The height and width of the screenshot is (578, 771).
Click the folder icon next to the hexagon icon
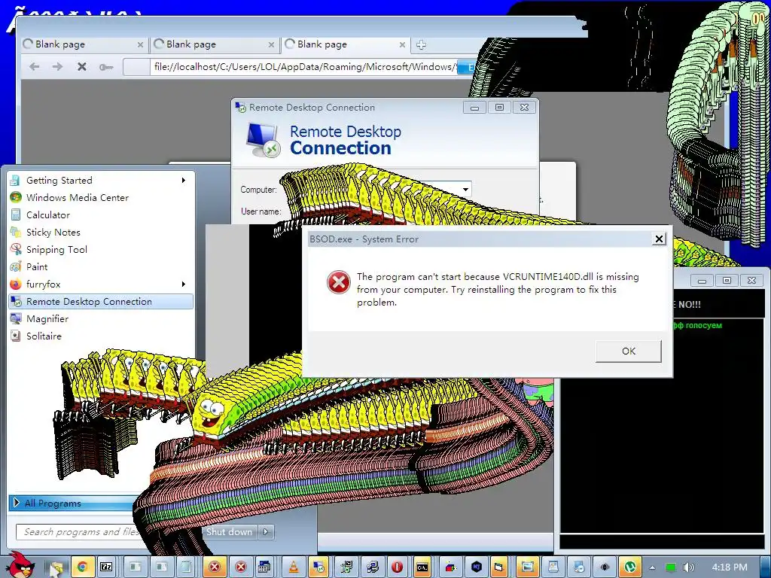pos(498,567)
